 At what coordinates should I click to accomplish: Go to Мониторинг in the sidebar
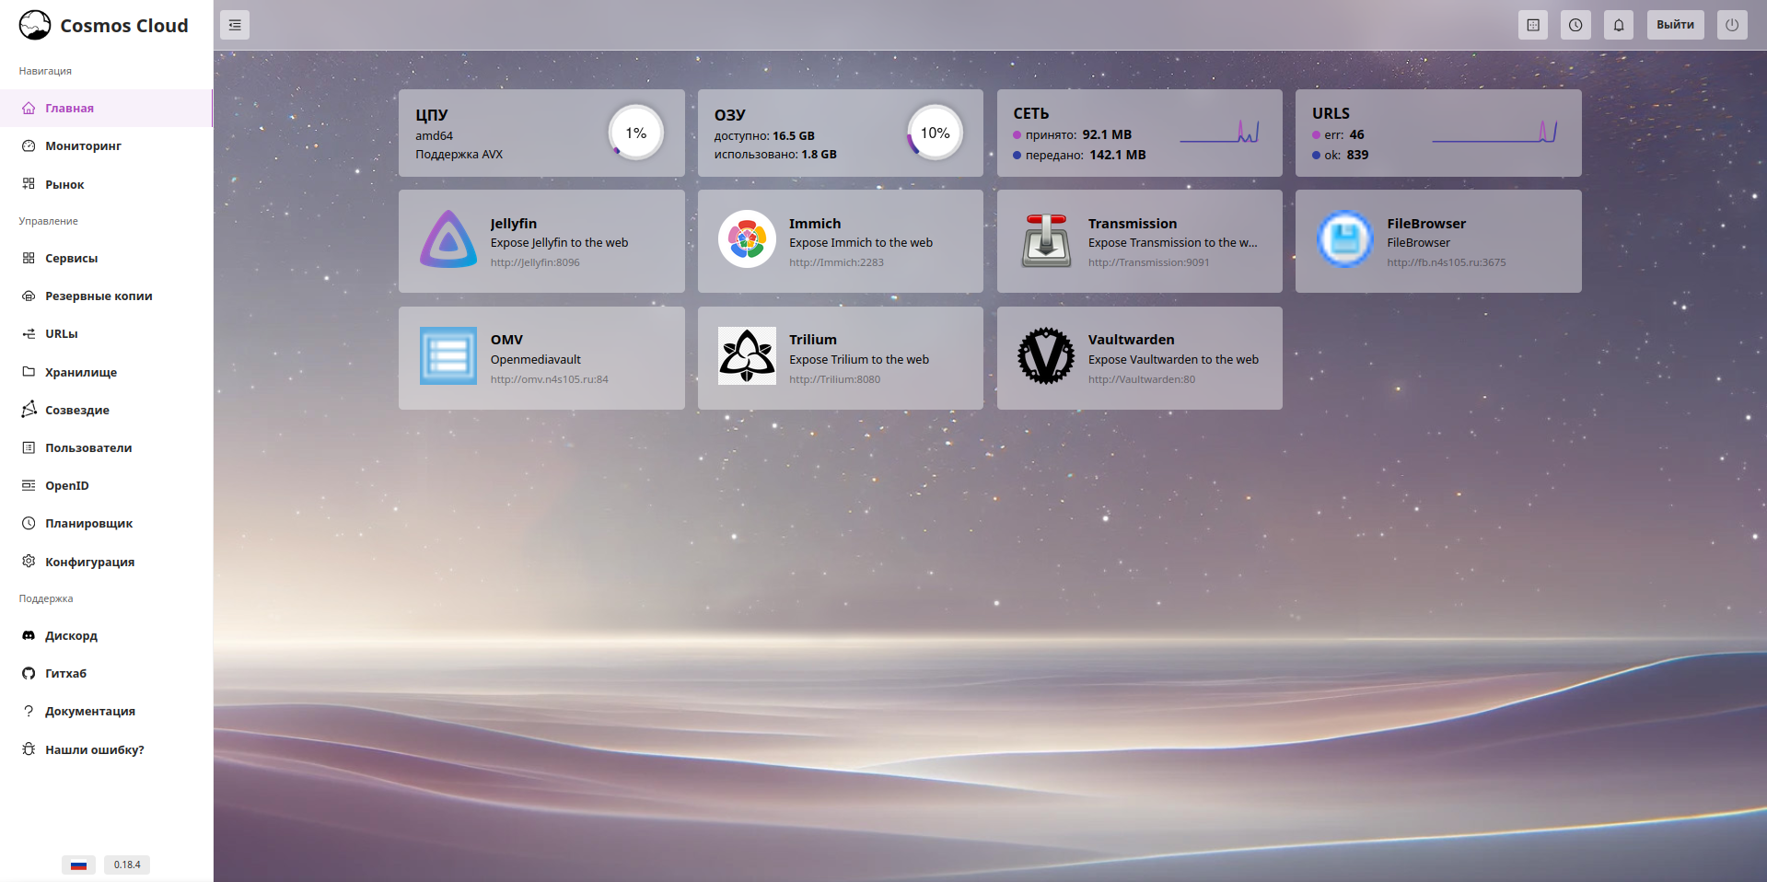point(83,145)
